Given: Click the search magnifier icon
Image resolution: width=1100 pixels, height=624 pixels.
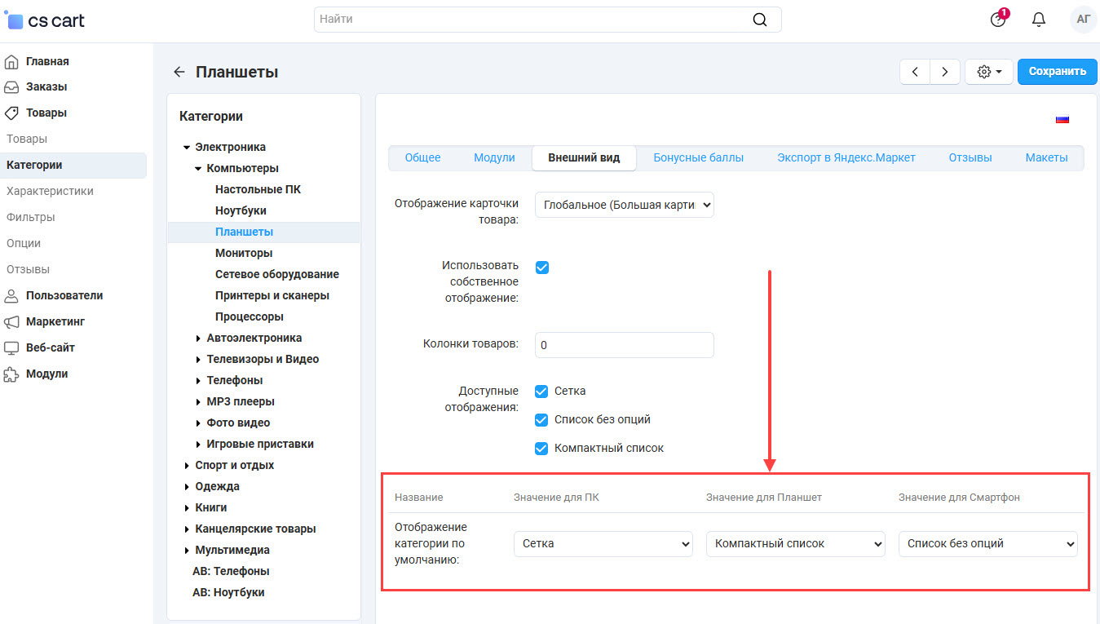Looking at the screenshot, I should pyautogui.click(x=759, y=20).
